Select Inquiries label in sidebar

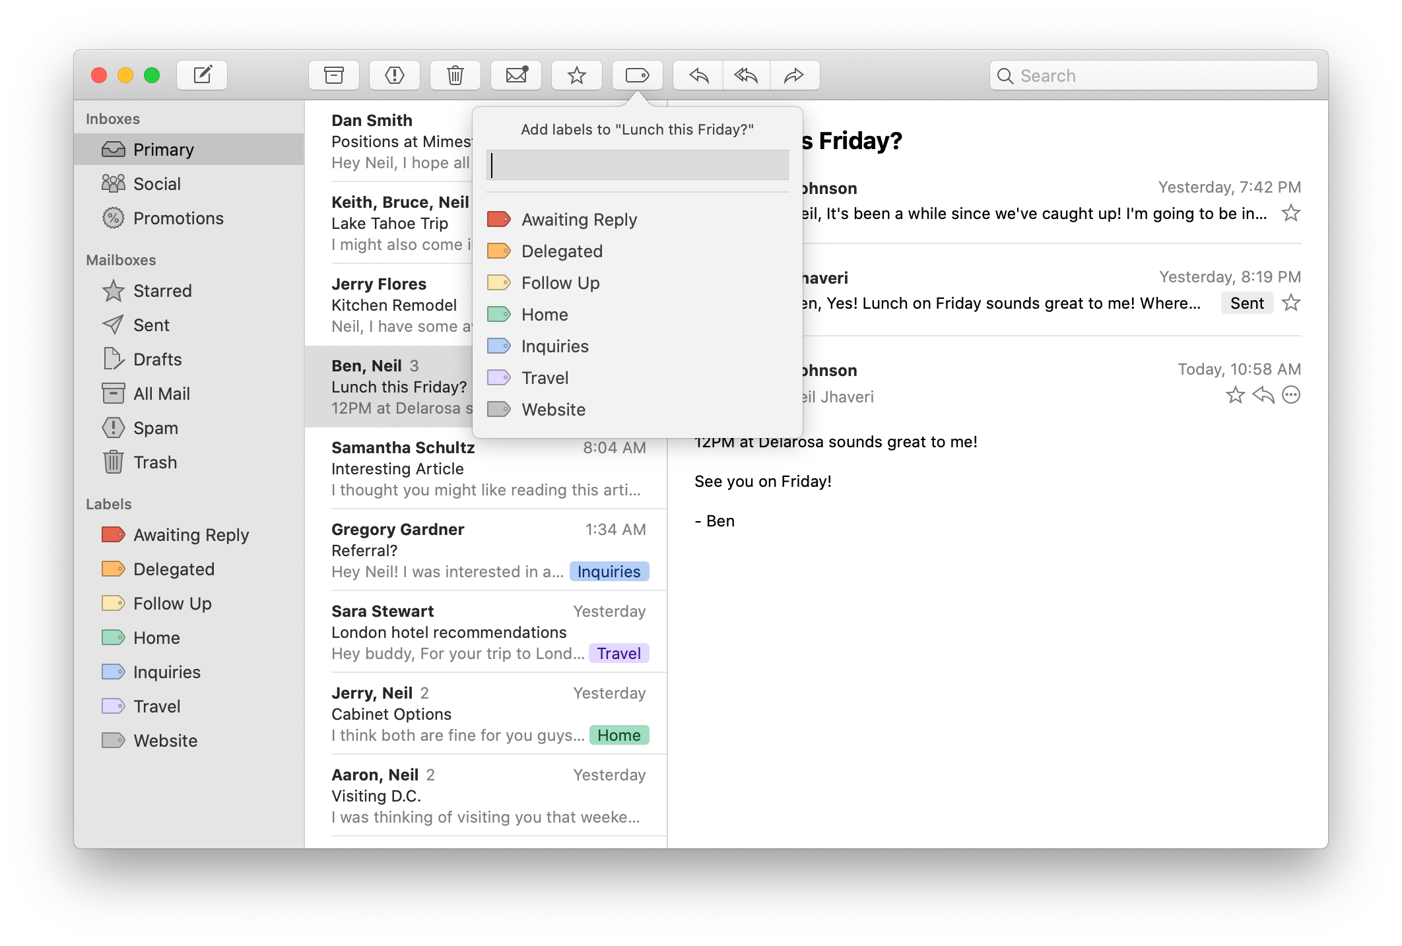point(189,672)
